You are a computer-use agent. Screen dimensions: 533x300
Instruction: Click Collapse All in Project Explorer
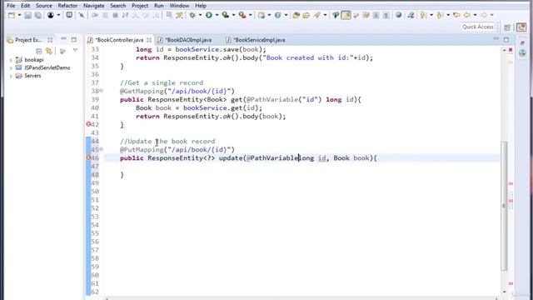tap(39, 51)
